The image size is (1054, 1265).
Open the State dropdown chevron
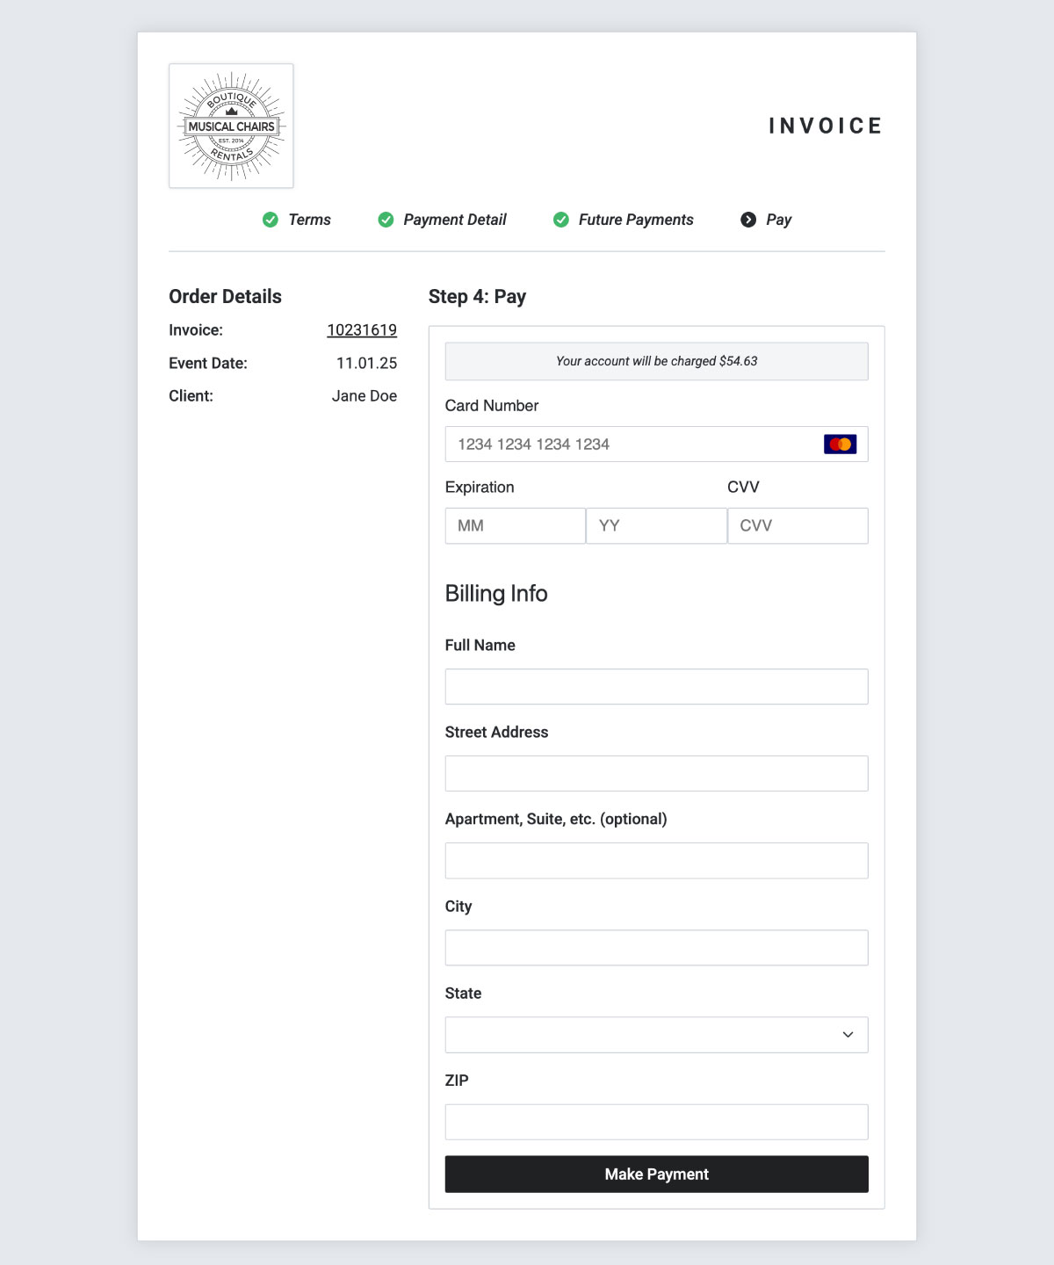[x=848, y=1035]
